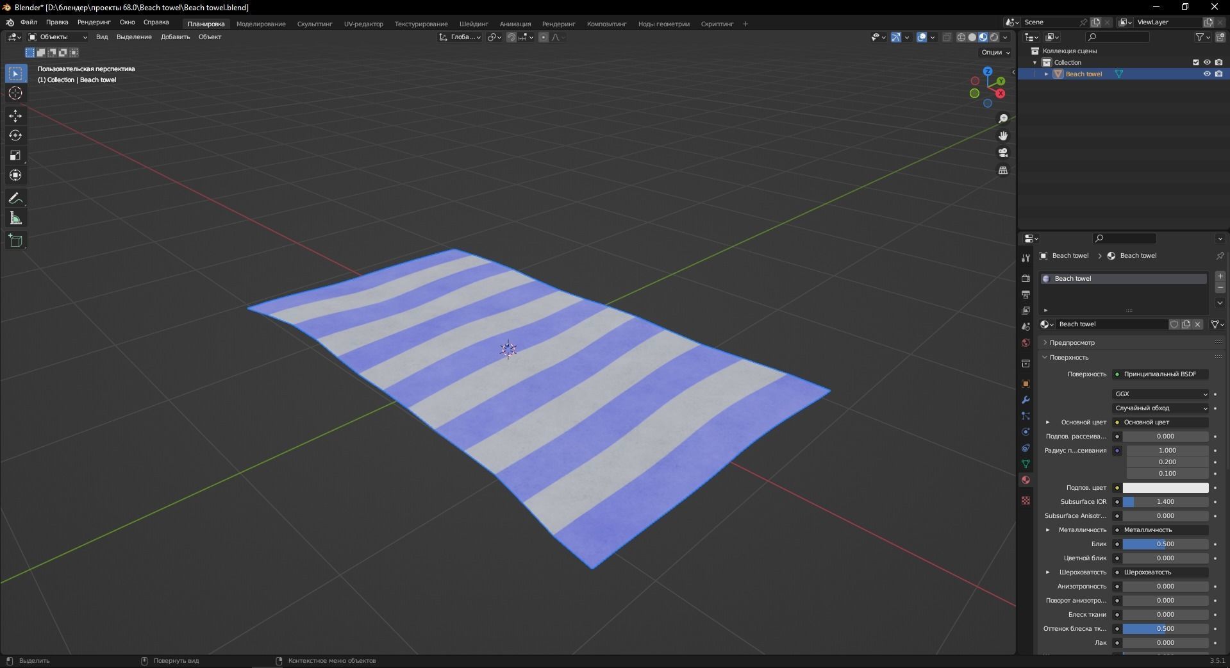Uncheck the Collection exclude checkbox
Image resolution: width=1230 pixels, height=668 pixels.
tap(1195, 62)
